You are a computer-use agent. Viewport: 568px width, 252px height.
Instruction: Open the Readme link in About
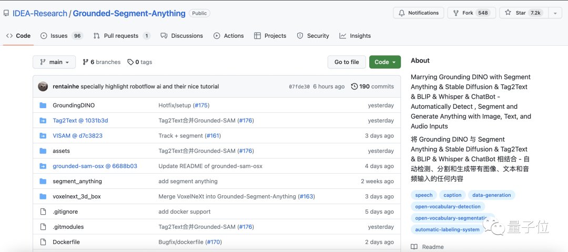[428, 247]
